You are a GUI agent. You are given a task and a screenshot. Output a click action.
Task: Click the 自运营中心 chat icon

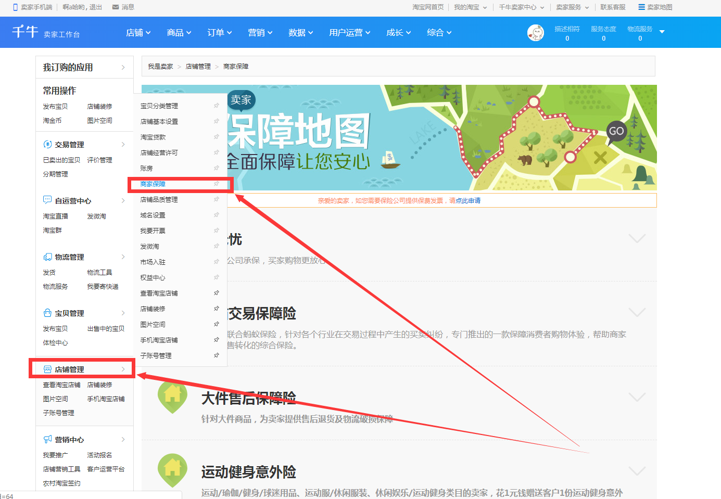47,200
